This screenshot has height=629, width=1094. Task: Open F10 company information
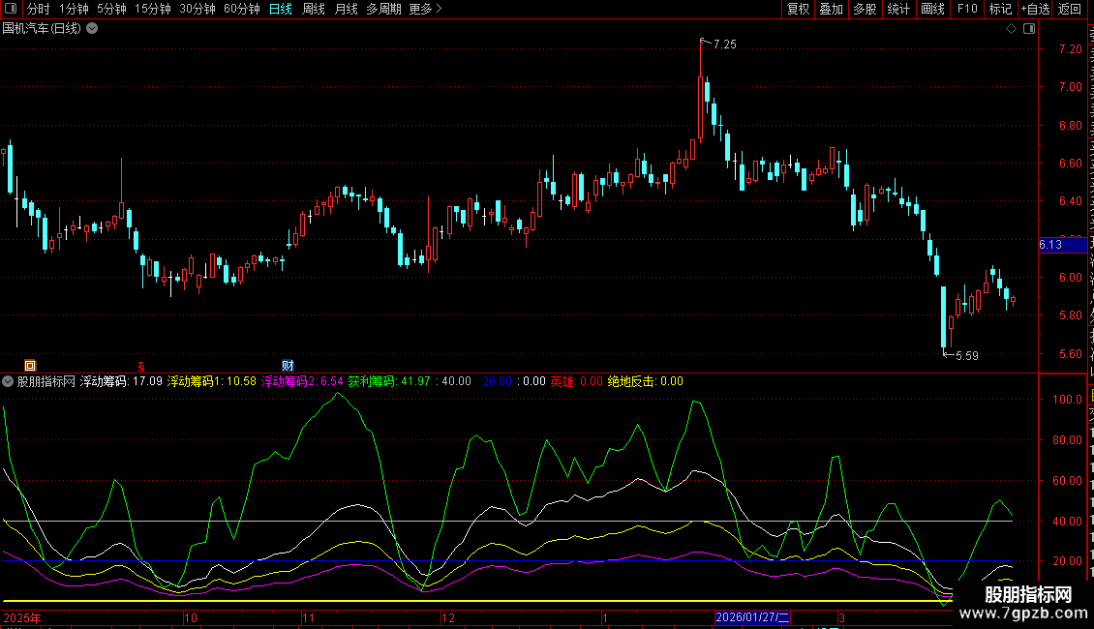pyautogui.click(x=967, y=9)
